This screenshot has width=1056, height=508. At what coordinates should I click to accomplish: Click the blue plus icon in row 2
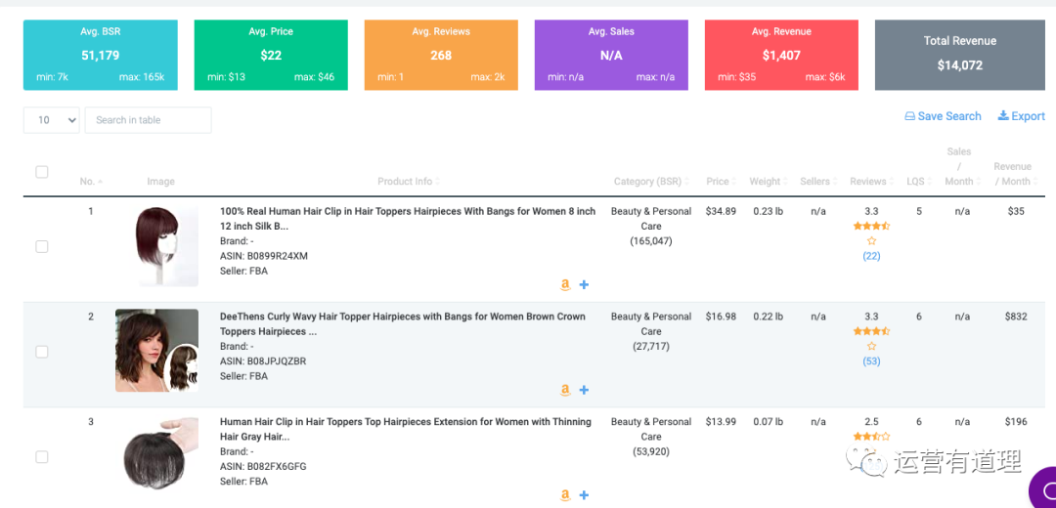click(x=584, y=391)
